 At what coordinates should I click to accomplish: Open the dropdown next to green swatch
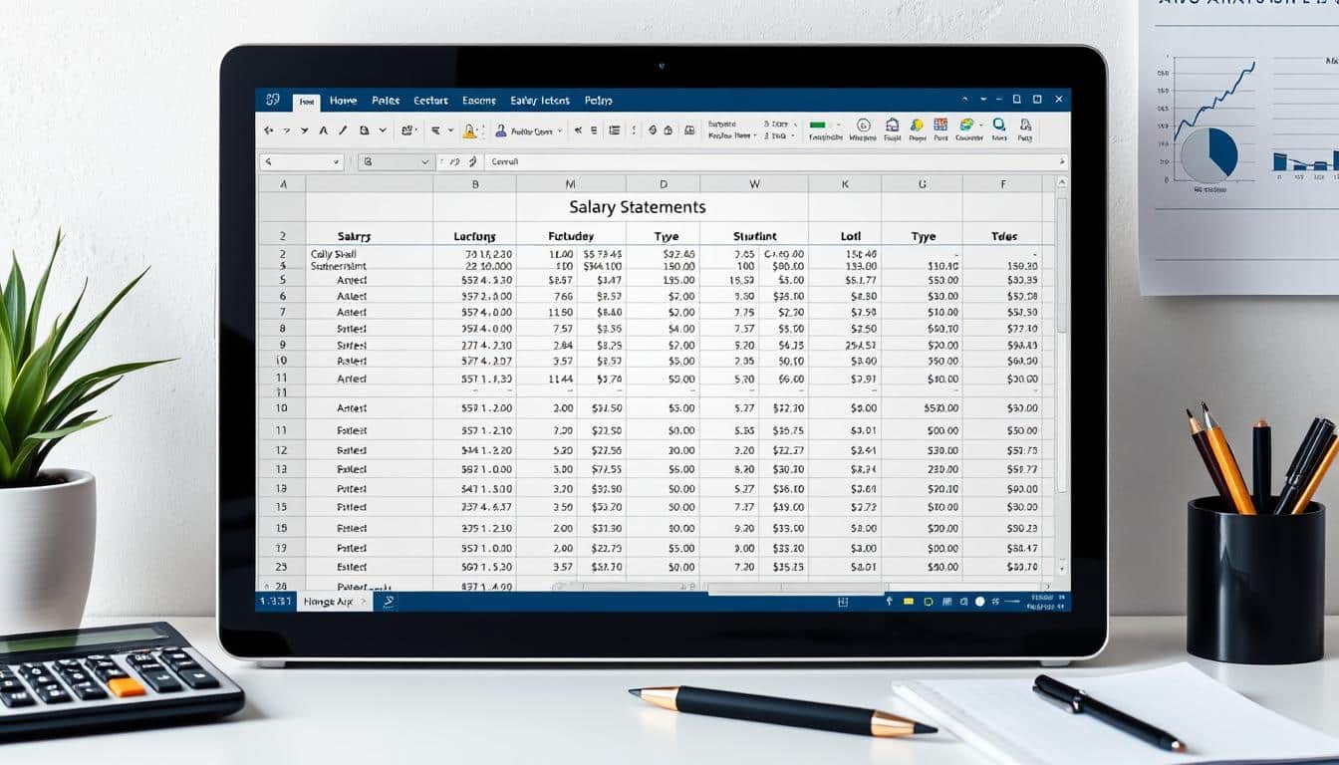[x=838, y=125]
